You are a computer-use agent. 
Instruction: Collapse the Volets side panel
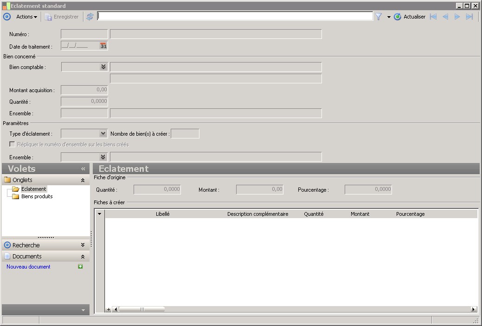83,169
